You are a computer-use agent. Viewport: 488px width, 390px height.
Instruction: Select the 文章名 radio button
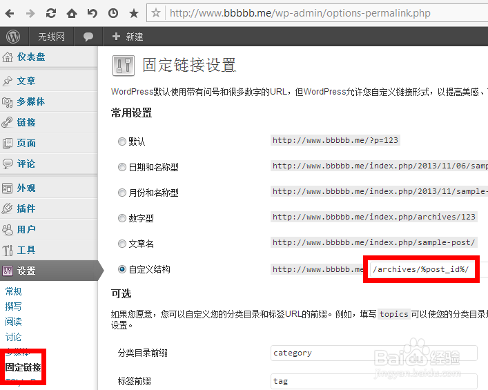(122, 244)
